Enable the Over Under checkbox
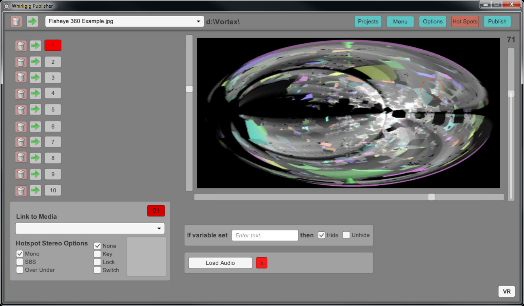 [20, 270]
